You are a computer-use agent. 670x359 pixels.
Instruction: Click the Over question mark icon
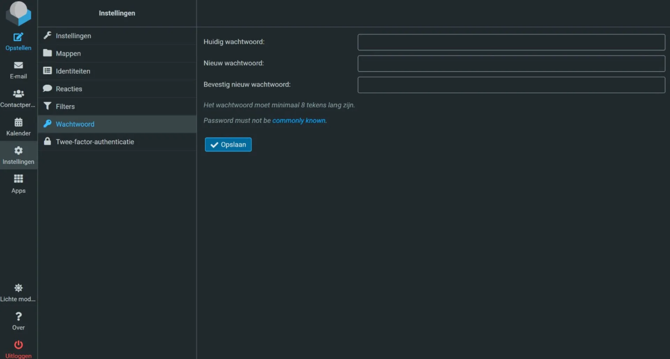click(x=18, y=317)
